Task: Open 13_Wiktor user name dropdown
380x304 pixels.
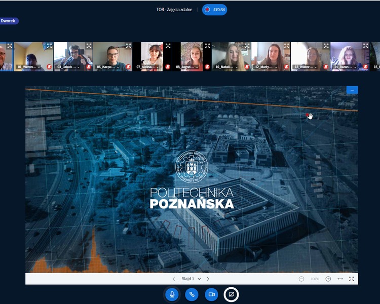Action: point(306,67)
